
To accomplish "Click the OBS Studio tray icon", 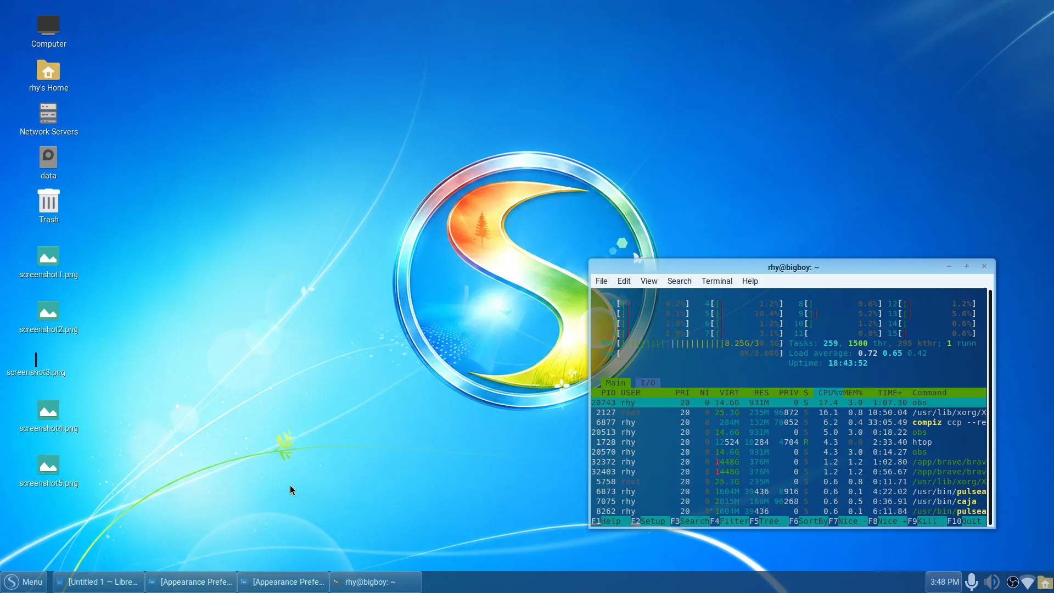I will [1013, 582].
